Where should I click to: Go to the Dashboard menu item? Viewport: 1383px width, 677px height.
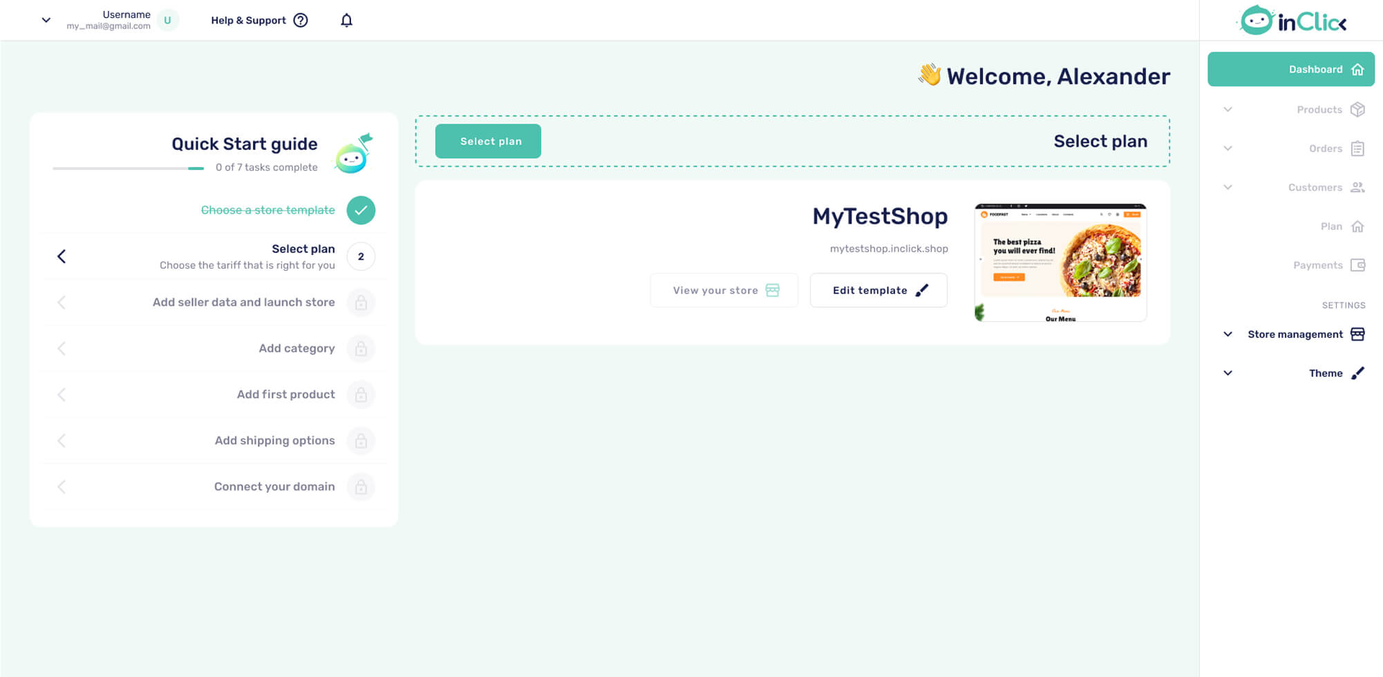pos(1290,69)
